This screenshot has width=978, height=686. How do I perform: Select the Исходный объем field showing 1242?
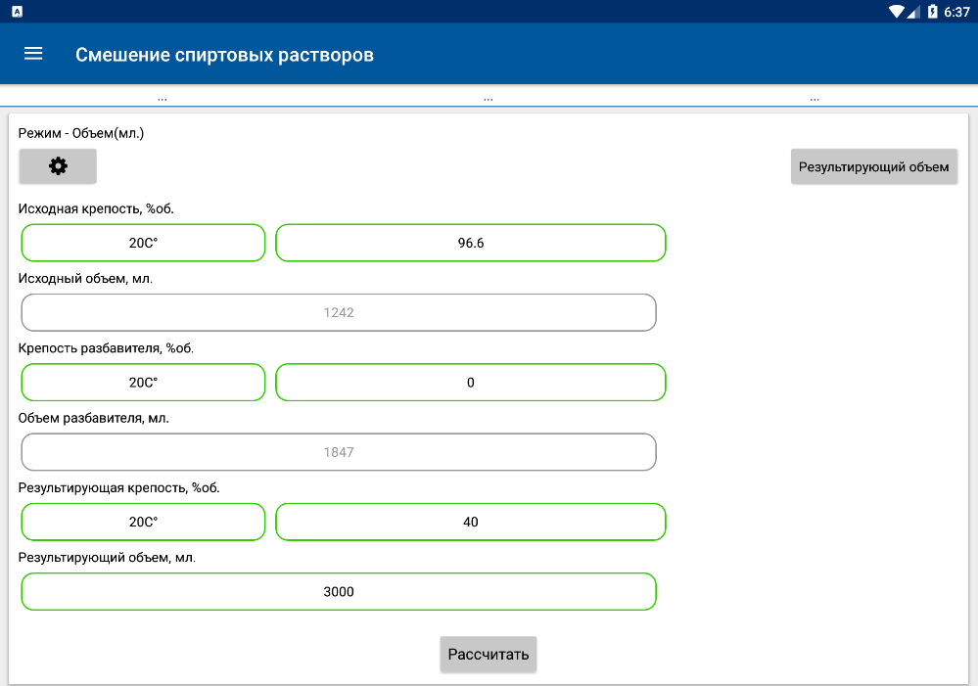click(339, 312)
